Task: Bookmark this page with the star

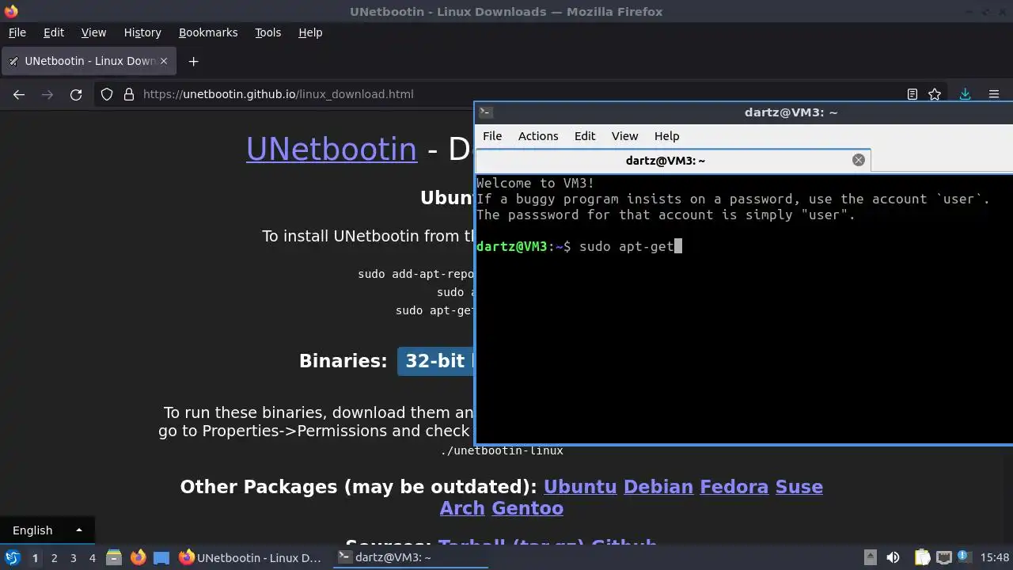Action: point(935,94)
